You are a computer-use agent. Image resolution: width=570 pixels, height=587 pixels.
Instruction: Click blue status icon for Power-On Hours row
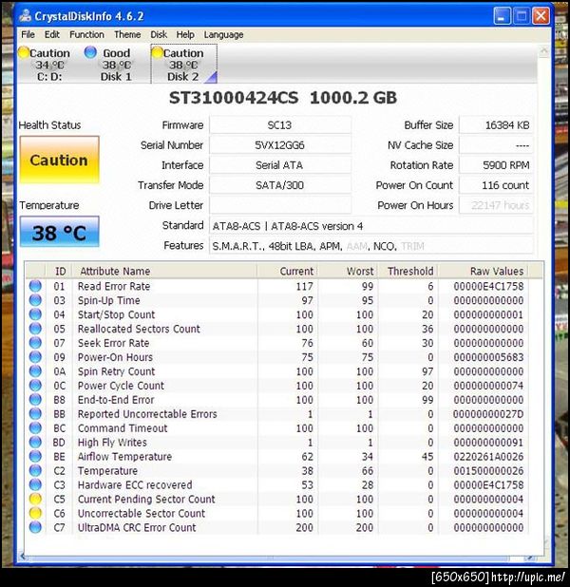[35, 357]
